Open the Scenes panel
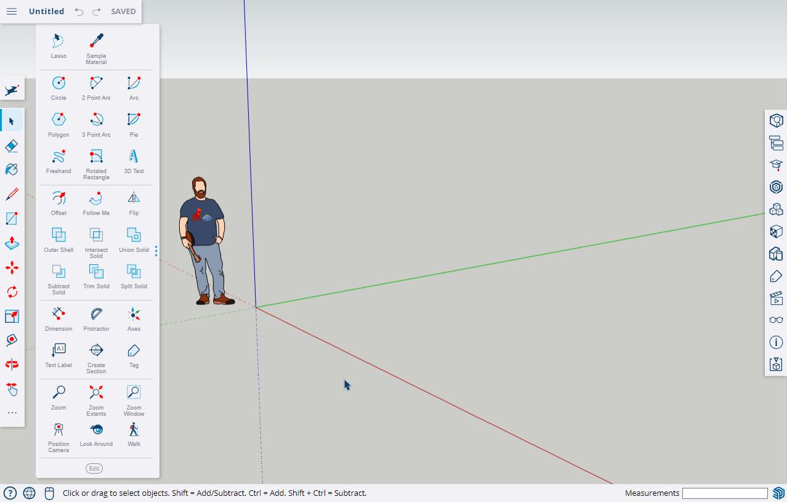The image size is (787, 502). (x=776, y=298)
